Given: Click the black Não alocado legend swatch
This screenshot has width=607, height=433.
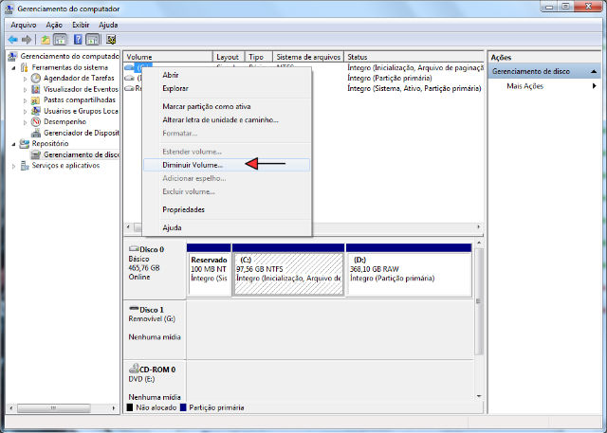Looking at the screenshot, I should pyautogui.click(x=130, y=407).
